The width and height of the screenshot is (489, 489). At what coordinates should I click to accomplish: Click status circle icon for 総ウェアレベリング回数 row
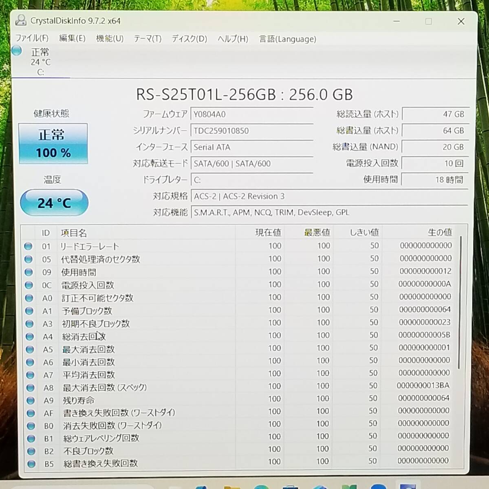(31, 438)
